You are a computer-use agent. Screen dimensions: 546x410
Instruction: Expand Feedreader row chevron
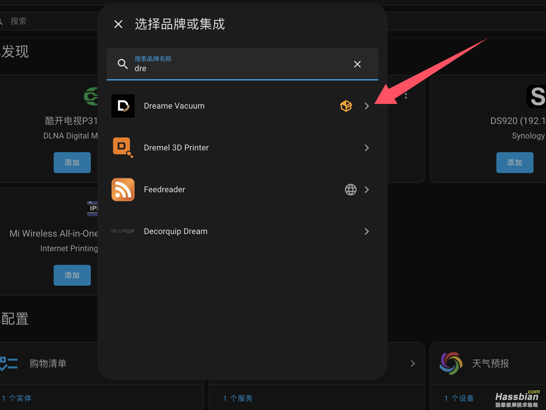pyautogui.click(x=367, y=190)
